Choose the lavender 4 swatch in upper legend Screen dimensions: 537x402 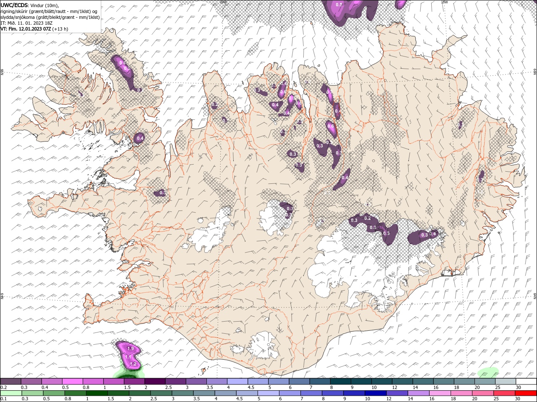pos(237,381)
